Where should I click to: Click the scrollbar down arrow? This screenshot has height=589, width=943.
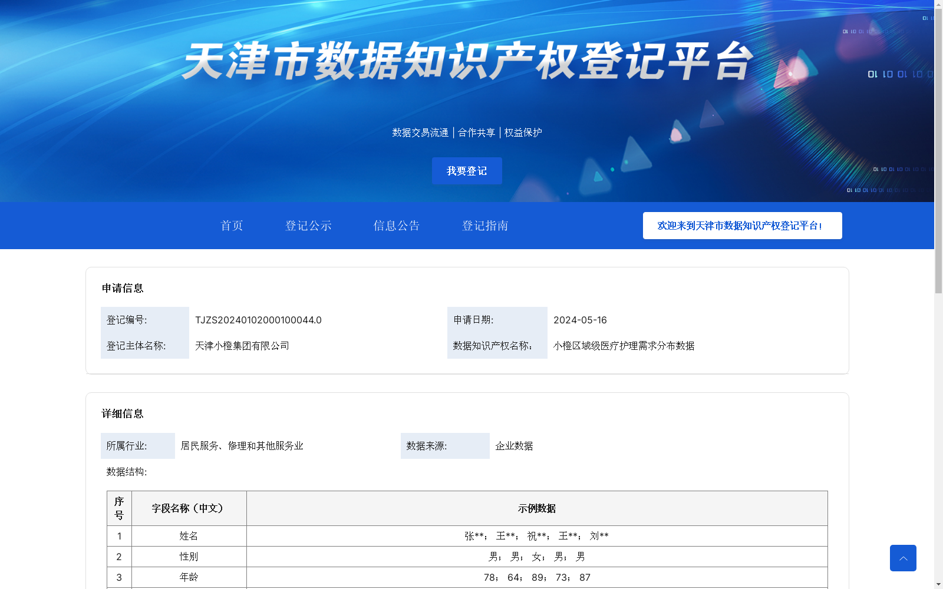pyautogui.click(x=938, y=585)
